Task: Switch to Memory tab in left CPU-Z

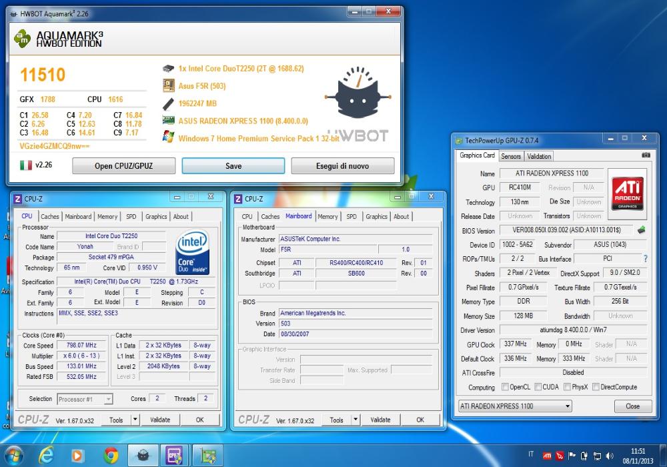Action: 107,216
